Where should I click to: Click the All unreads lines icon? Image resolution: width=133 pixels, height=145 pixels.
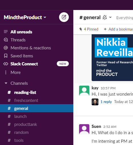coord(6,32)
